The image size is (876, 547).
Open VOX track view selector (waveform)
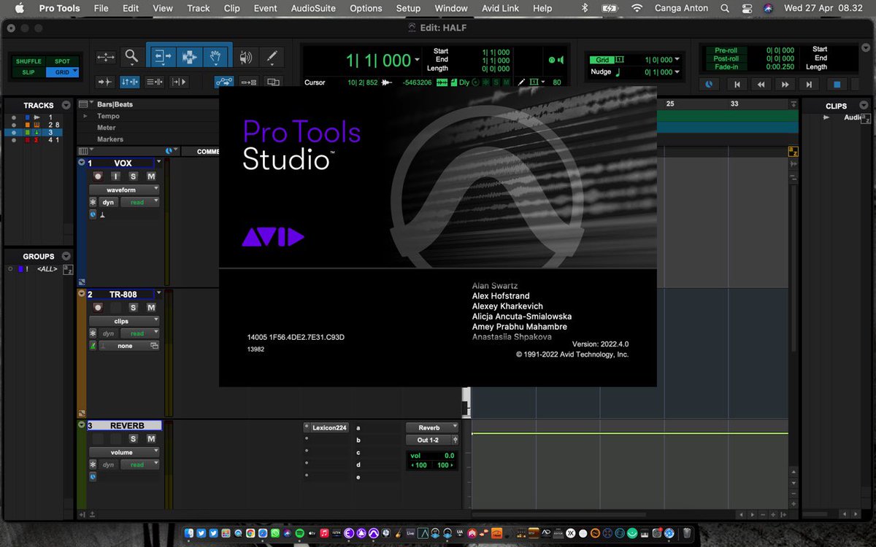124,190
